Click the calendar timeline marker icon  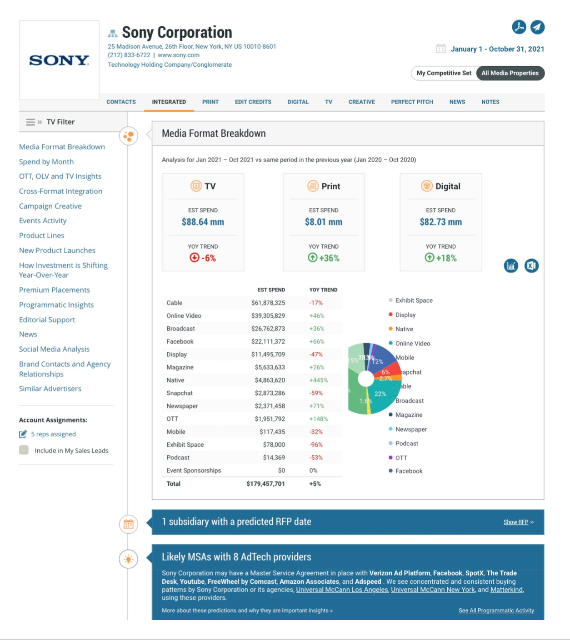[129, 524]
